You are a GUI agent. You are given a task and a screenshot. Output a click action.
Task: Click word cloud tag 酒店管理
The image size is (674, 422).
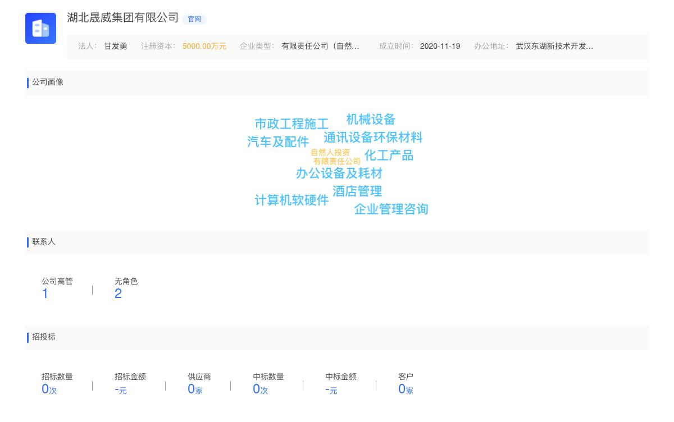point(357,191)
